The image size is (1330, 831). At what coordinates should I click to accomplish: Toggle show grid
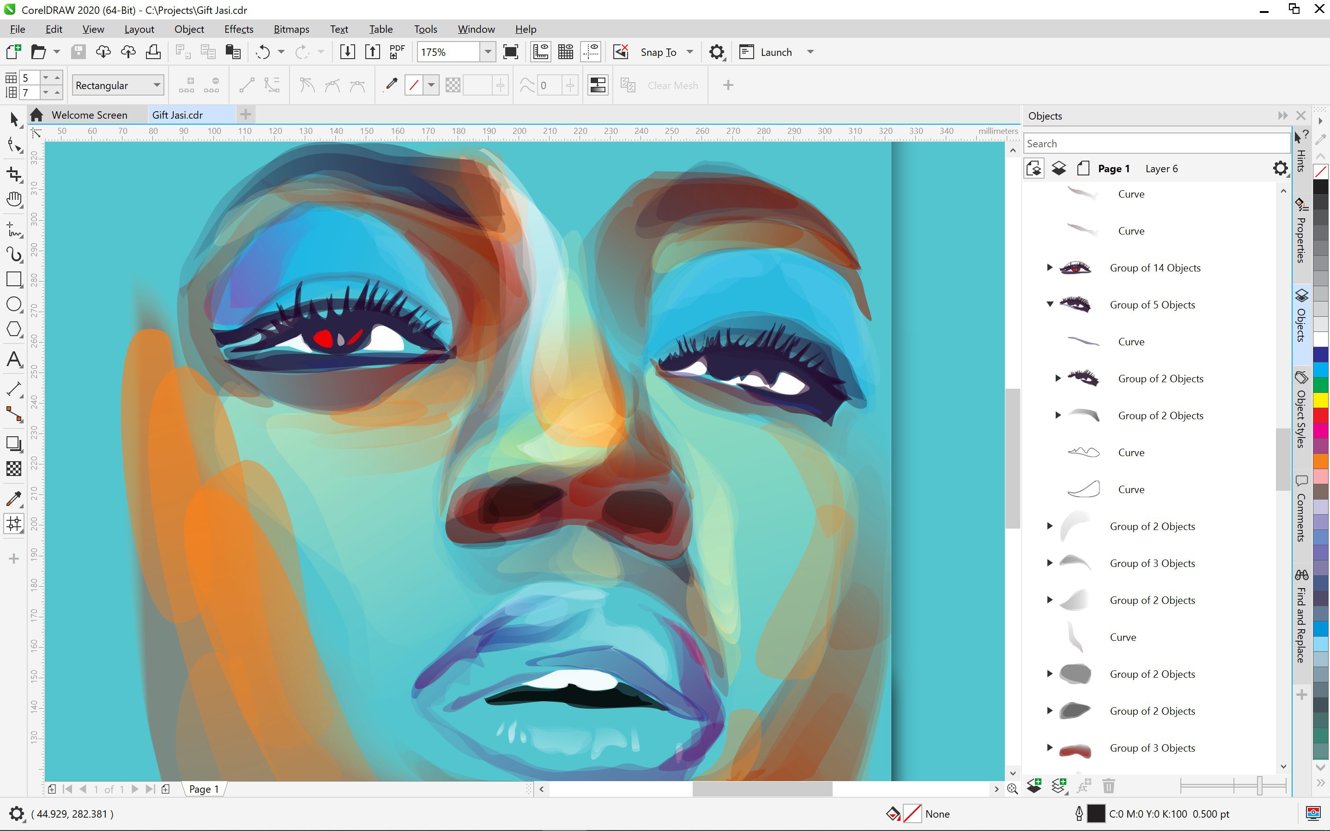pos(566,52)
